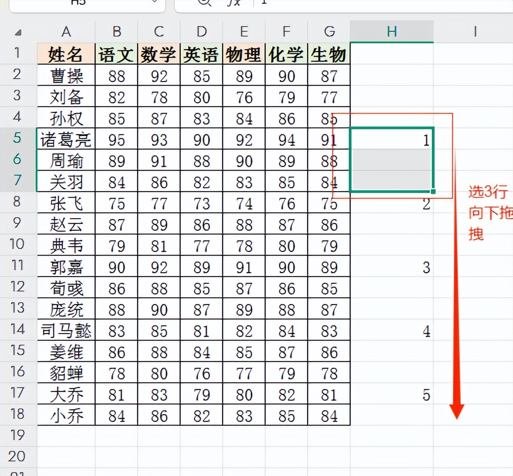Click the name cell 庞统
The width and height of the screenshot is (513, 476).
(66, 309)
